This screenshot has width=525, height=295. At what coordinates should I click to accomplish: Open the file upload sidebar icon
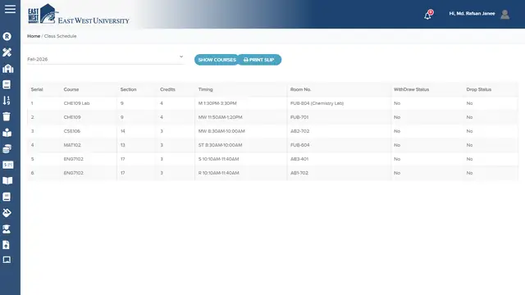tap(6, 245)
